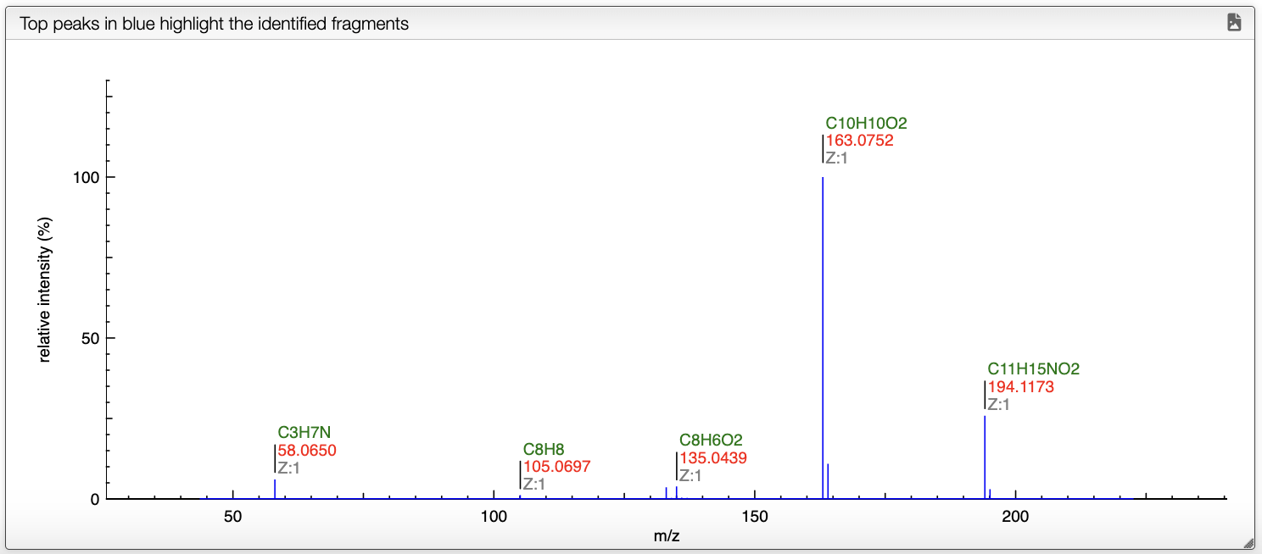Click the 200 tick label on m/z axis

click(x=1014, y=516)
